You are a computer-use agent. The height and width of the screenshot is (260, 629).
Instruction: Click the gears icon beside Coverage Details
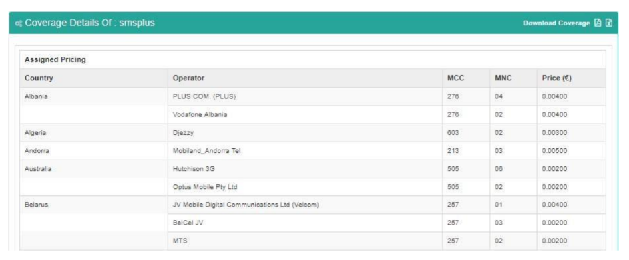(x=18, y=23)
